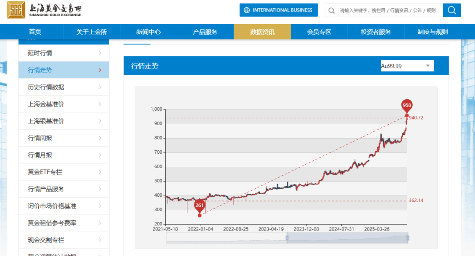Click the red arrow beside 行情走势
This screenshot has height=256, width=475.
[100, 70]
